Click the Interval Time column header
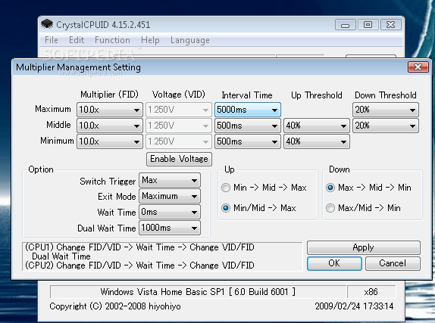This screenshot has height=323, width=435. [247, 95]
